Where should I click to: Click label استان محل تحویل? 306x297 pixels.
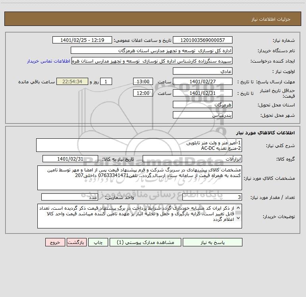point(276,105)
